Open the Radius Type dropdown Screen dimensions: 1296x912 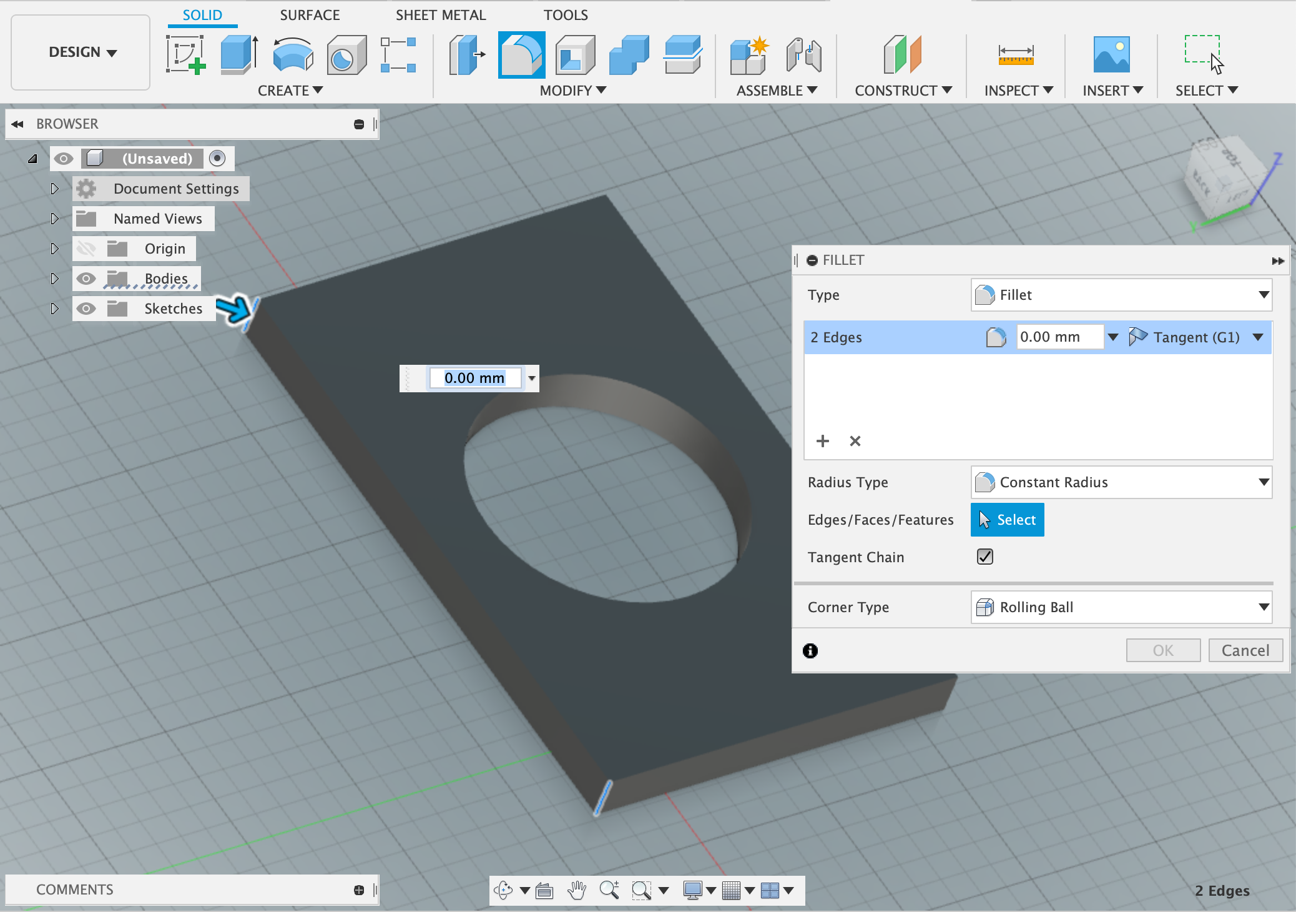click(1121, 482)
